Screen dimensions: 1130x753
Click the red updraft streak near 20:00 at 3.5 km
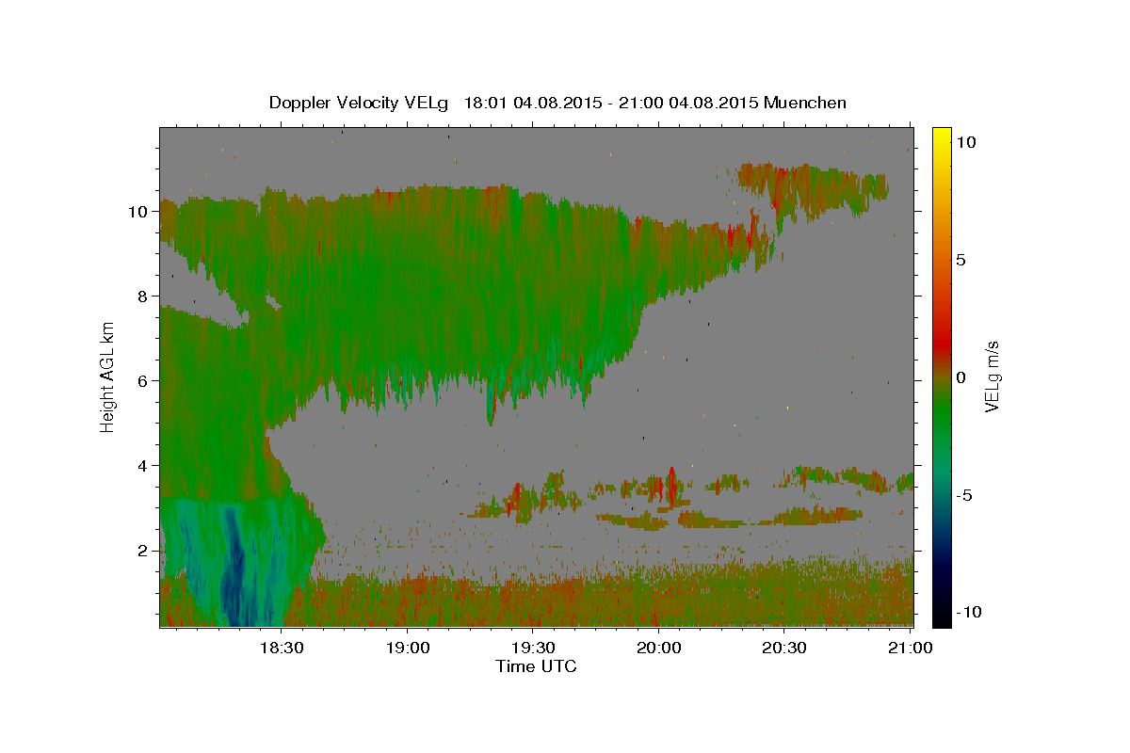click(671, 485)
